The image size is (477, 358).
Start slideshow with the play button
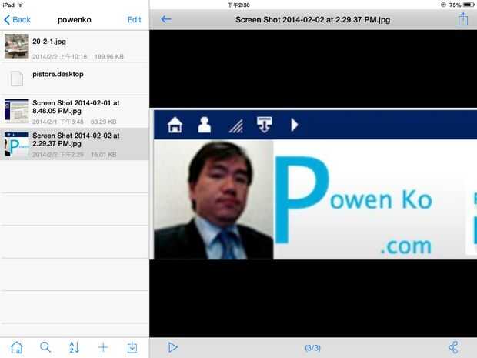coord(173,347)
